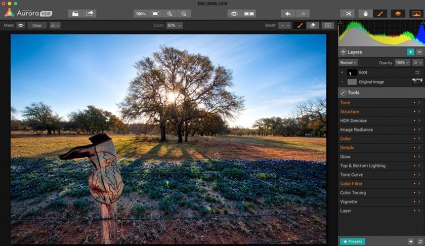
Task: Zoom out with the magnifier minus icon
Action: coord(184,14)
